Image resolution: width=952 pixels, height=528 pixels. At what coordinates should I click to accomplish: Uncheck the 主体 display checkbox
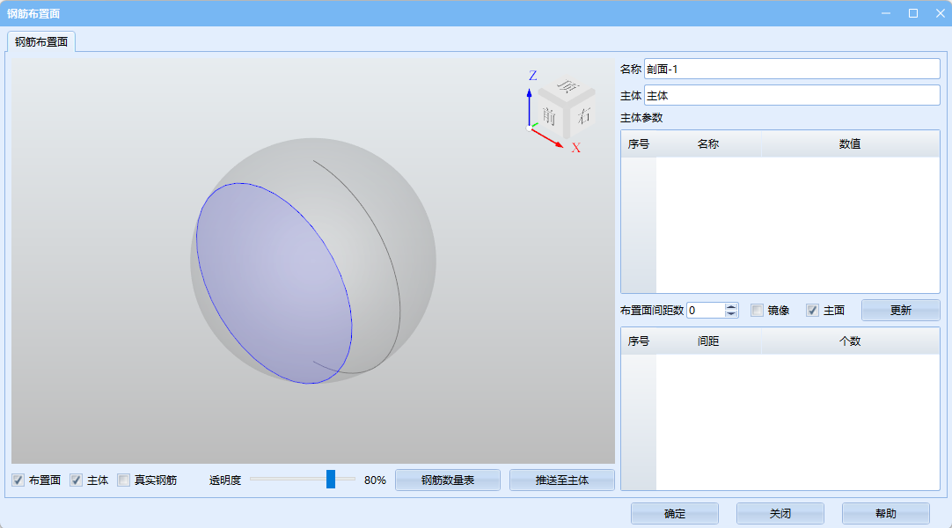pyautogui.click(x=77, y=480)
